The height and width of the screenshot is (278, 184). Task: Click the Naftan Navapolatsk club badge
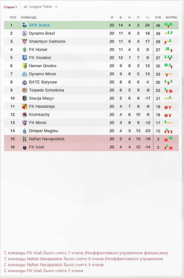tap(25, 139)
